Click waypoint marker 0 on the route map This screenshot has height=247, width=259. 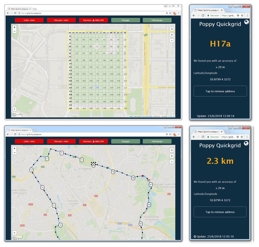[x=81, y=160]
